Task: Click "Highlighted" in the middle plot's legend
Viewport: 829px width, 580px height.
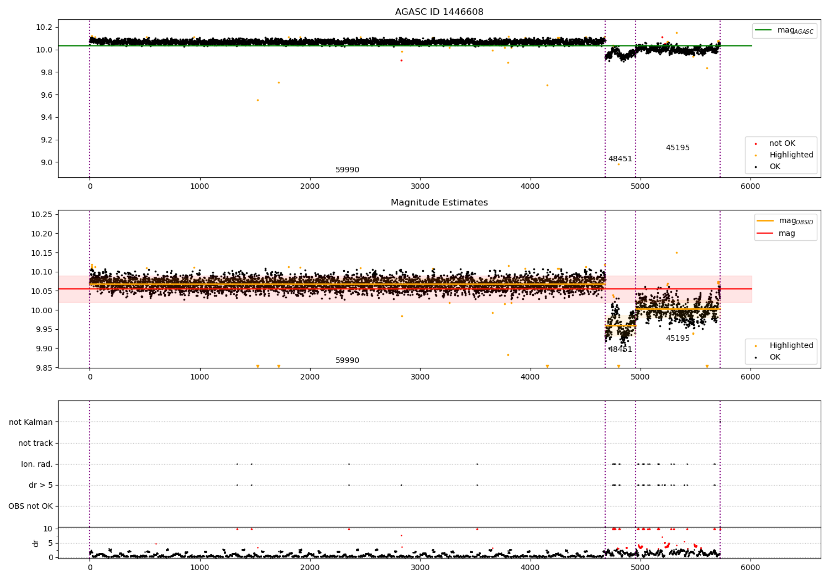Action: pyautogui.click(x=791, y=346)
